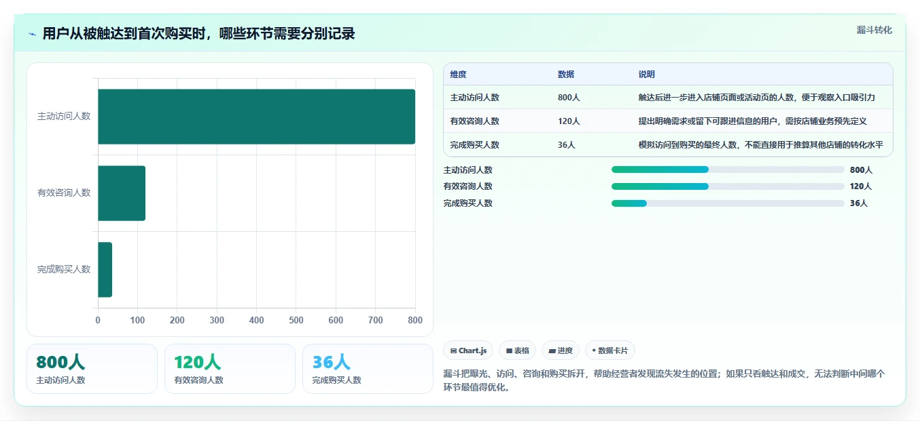The height and width of the screenshot is (421, 920).
Task: Click the card title about 首次购买 环节
Action: coord(198,34)
